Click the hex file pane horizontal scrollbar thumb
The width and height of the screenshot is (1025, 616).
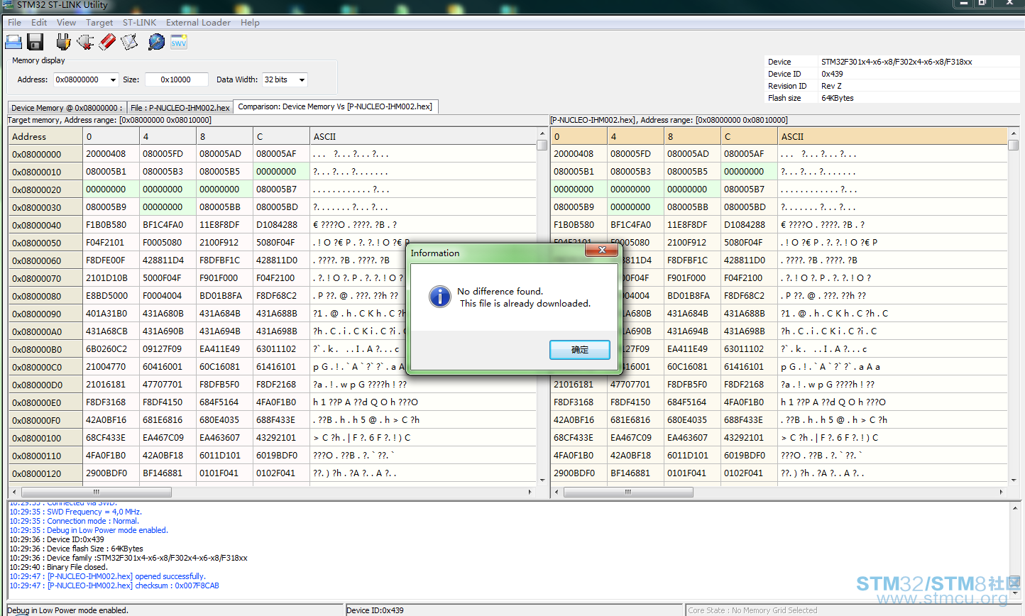coord(628,492)
